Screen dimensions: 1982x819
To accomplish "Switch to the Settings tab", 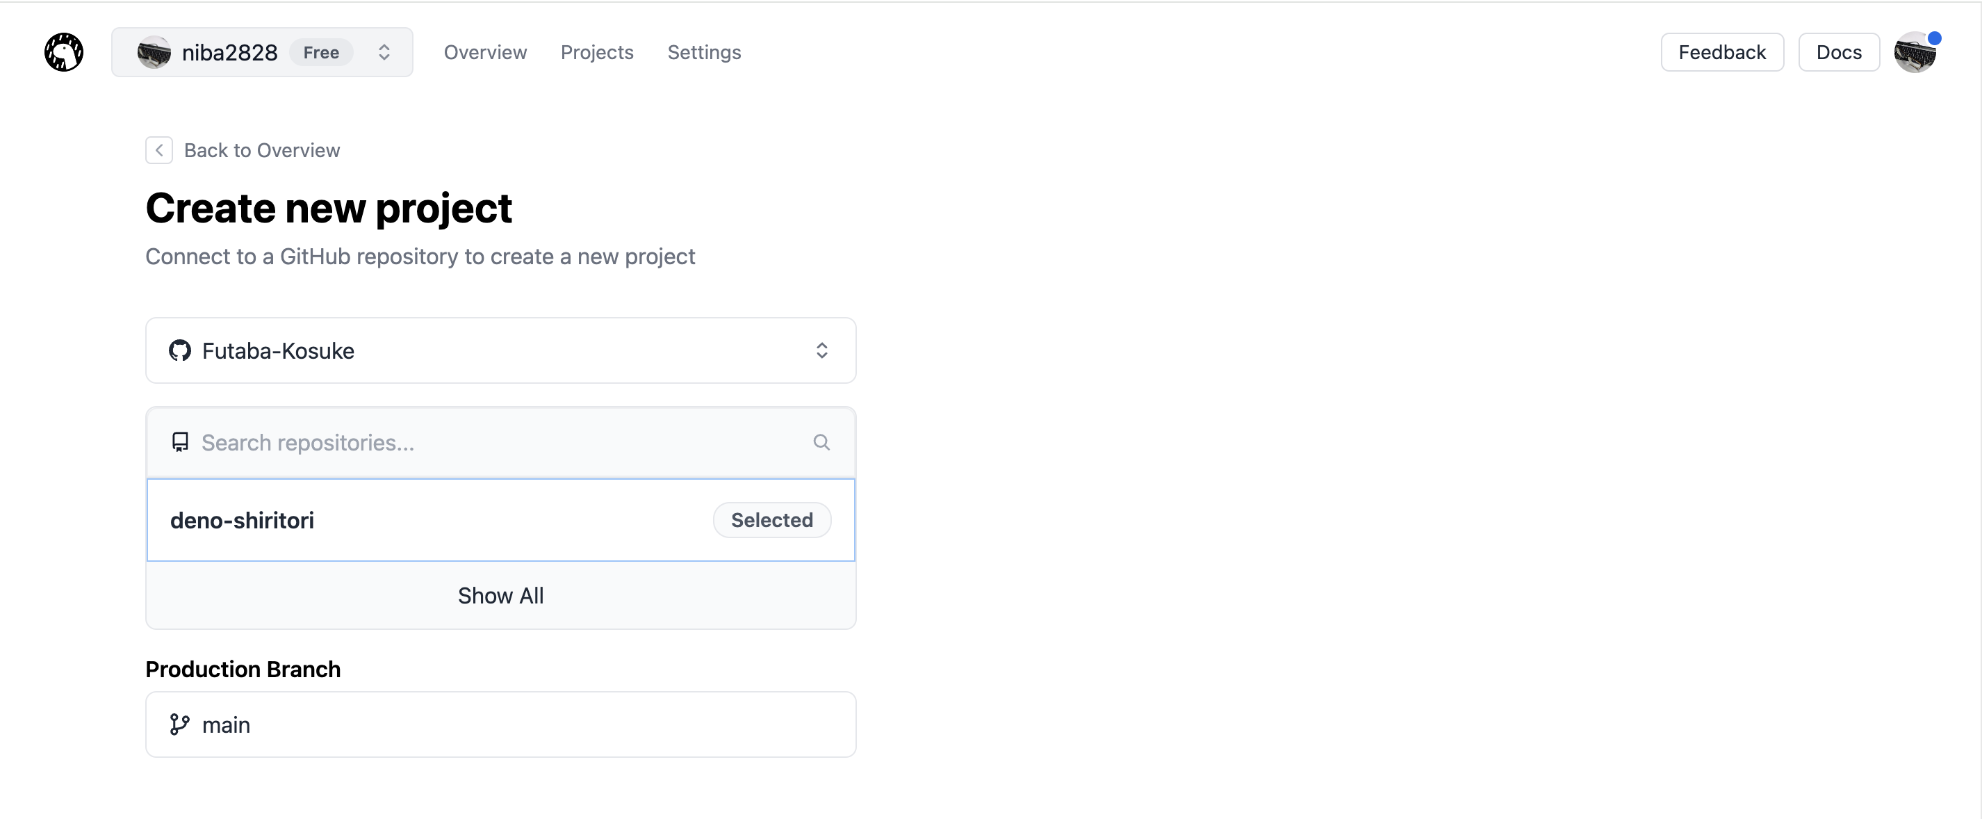I will [704, 52].
